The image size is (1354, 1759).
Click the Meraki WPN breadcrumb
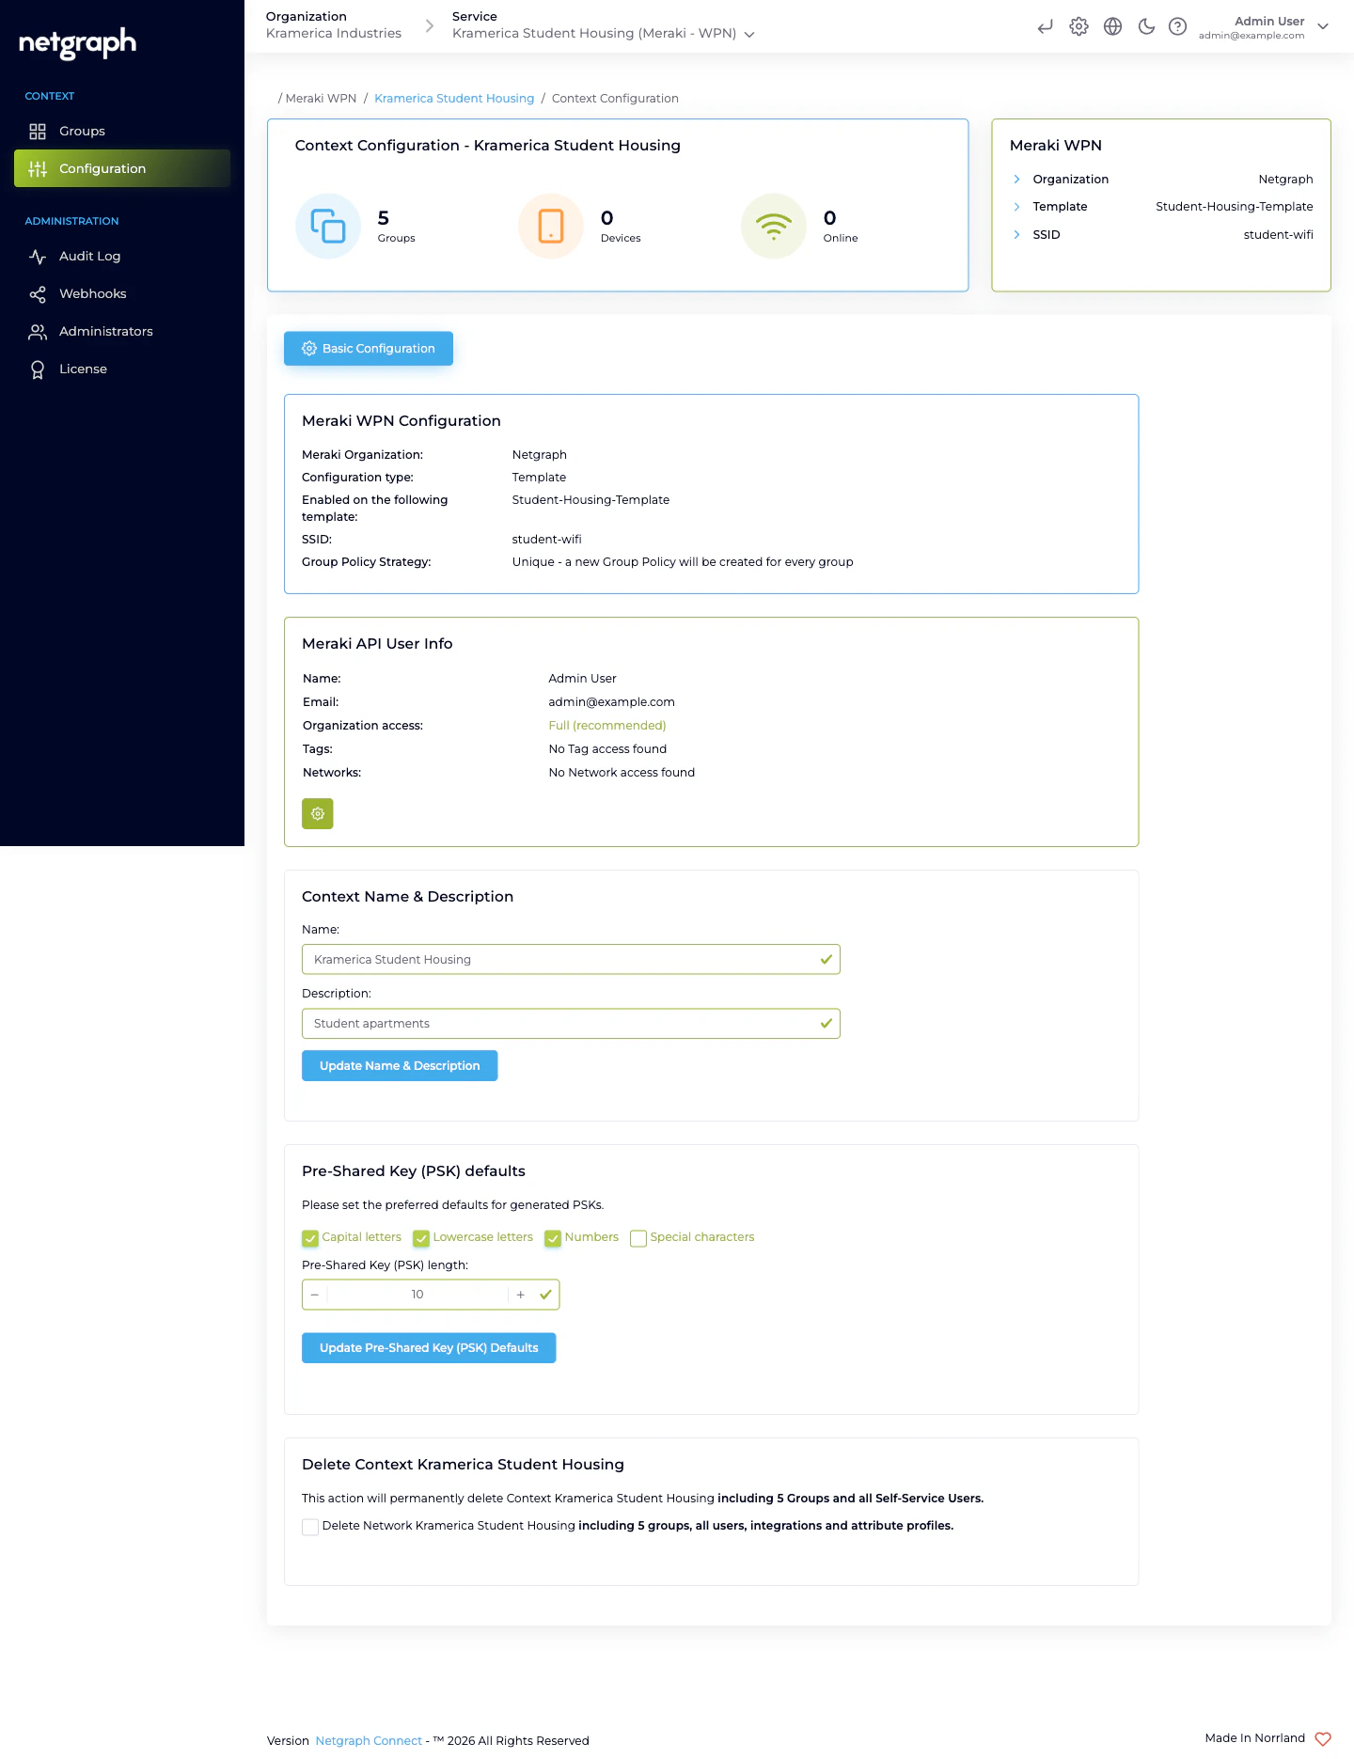[x=321, y=98]
